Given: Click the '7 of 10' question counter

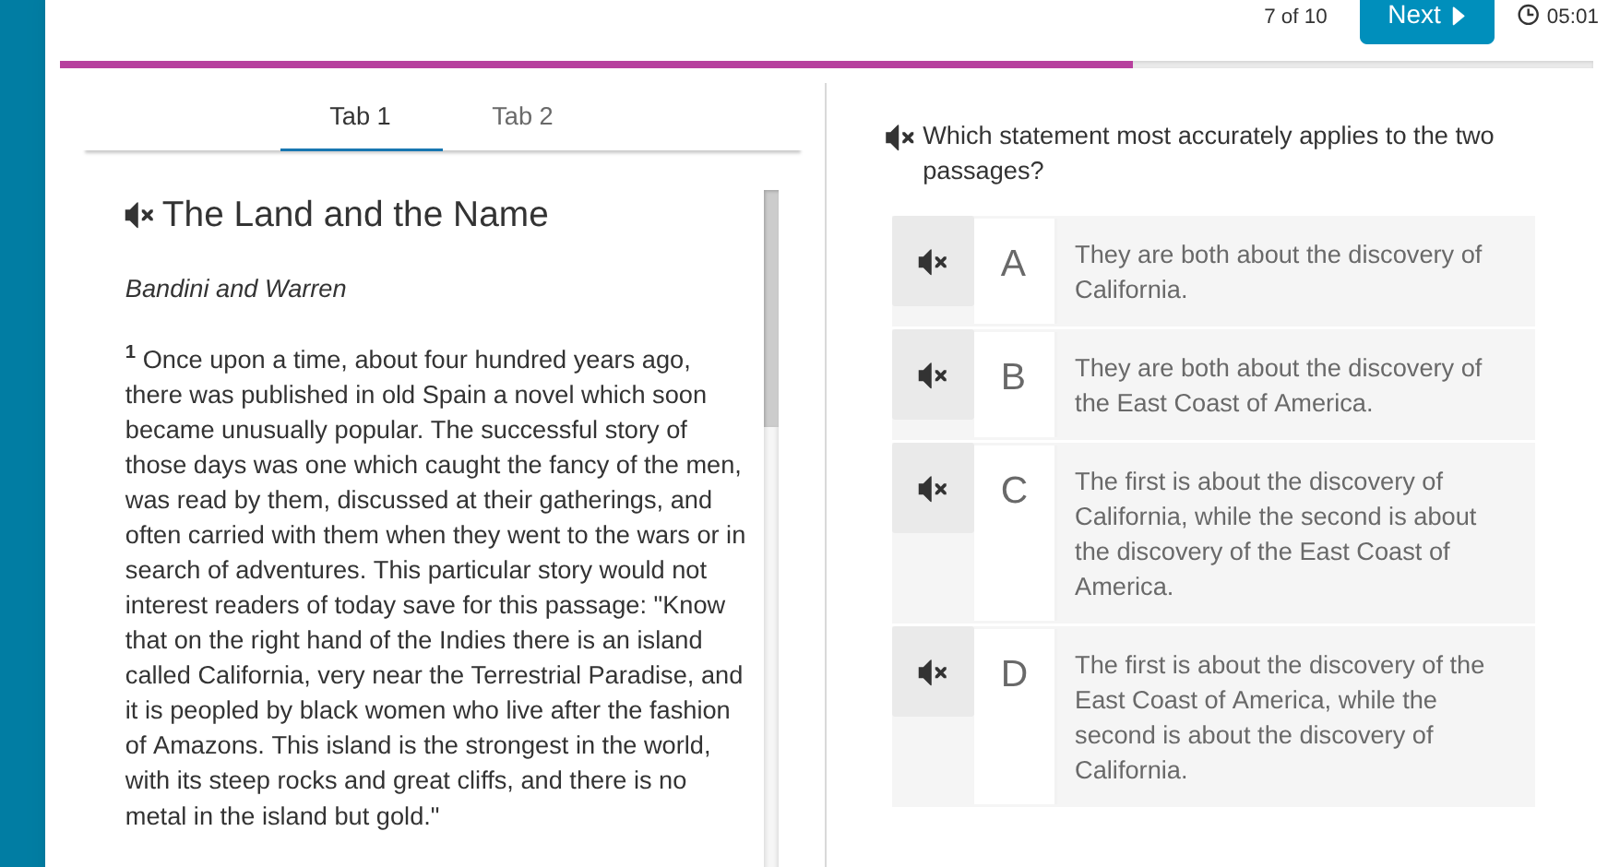Looking at the screenshot, I should 1295,17.
